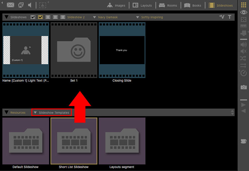The width and height of the screenshot is (249, 171).
Task: Expand the Slideshow Templates dropdown
Action: (51, 112)
